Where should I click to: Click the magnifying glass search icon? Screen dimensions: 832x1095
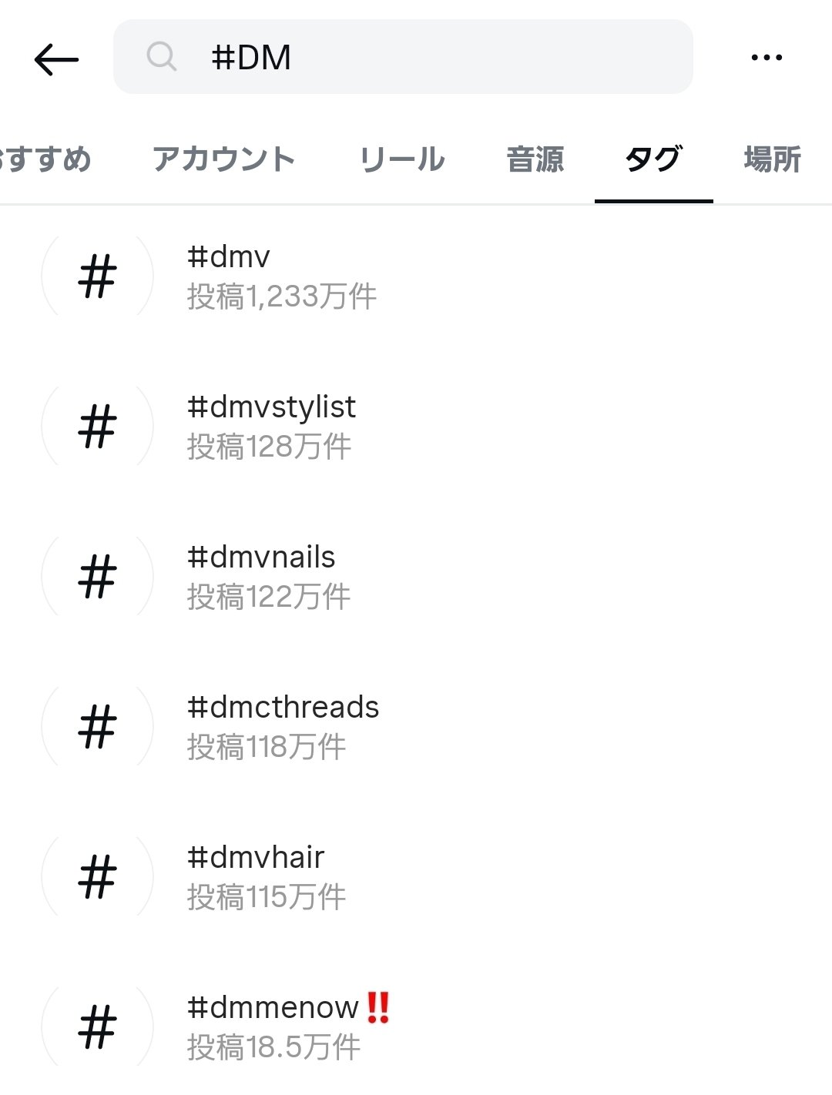click(x=162, y=56)
